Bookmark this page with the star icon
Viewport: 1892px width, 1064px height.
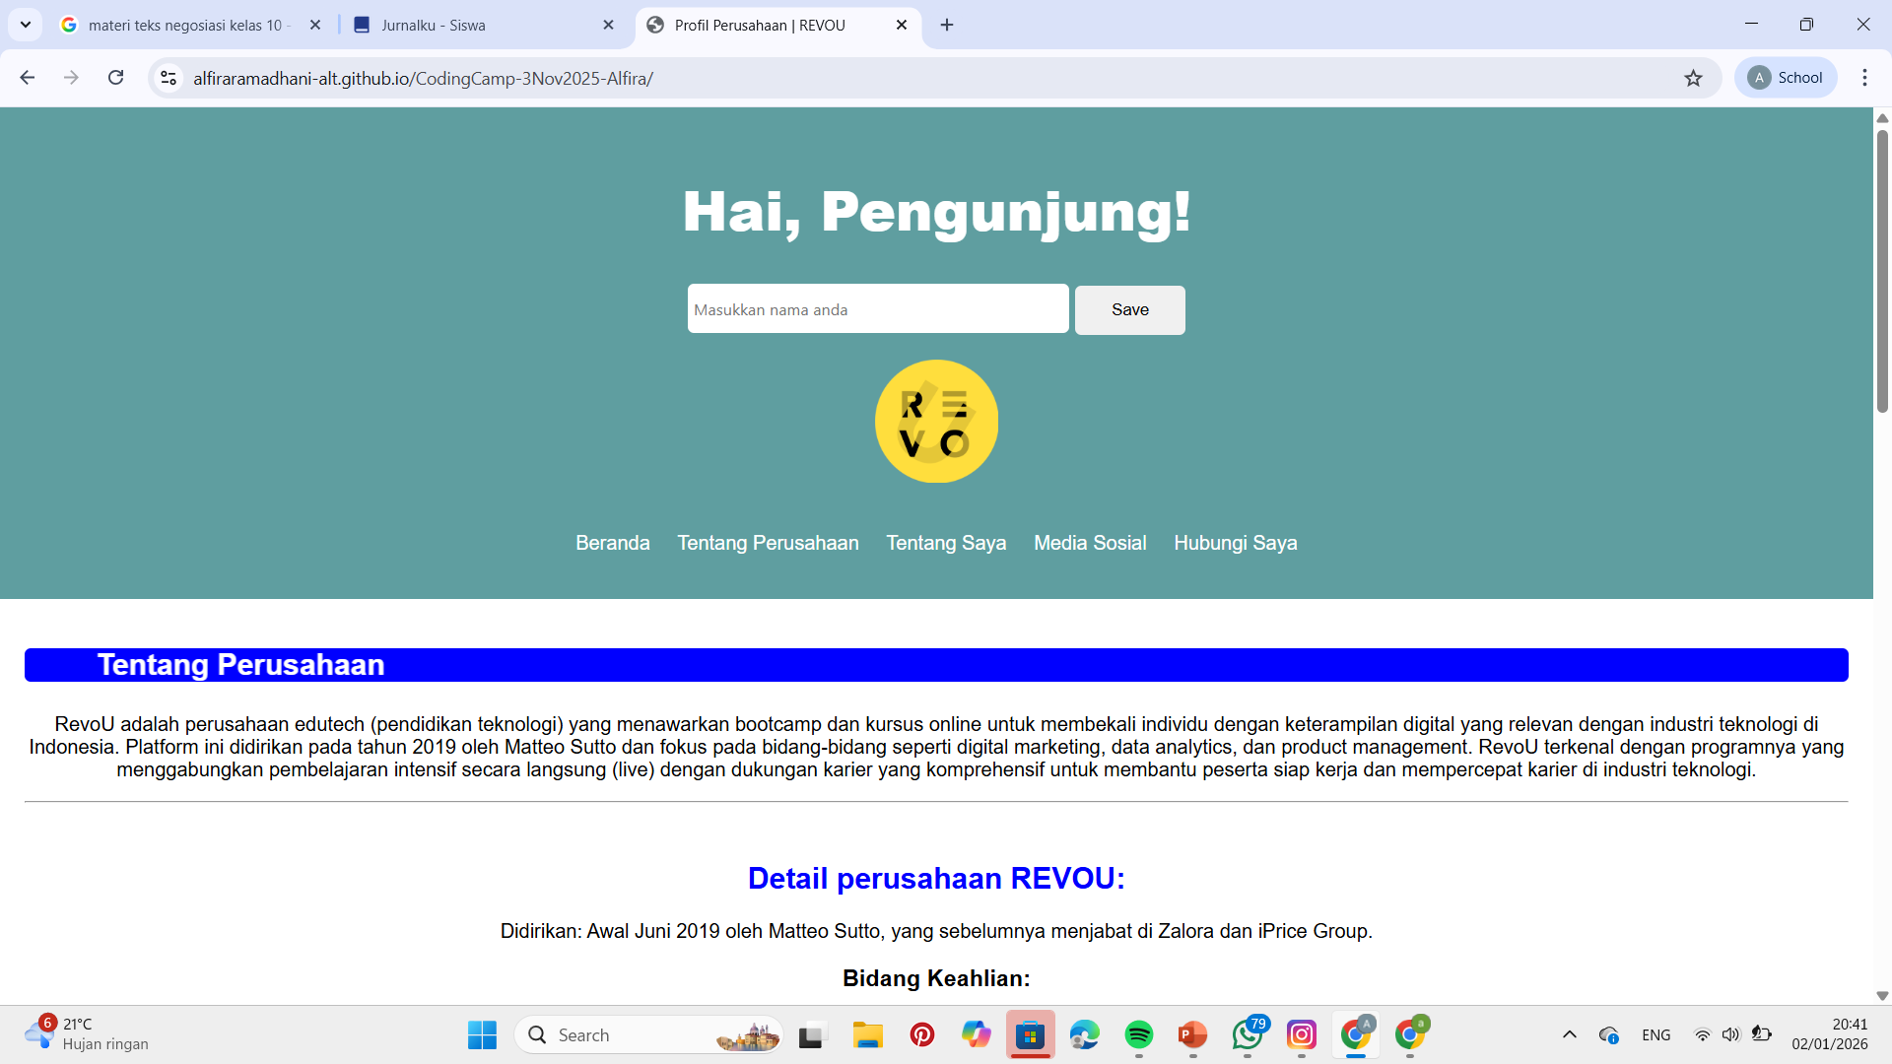pyautogui.click(x=1694, y=77)
